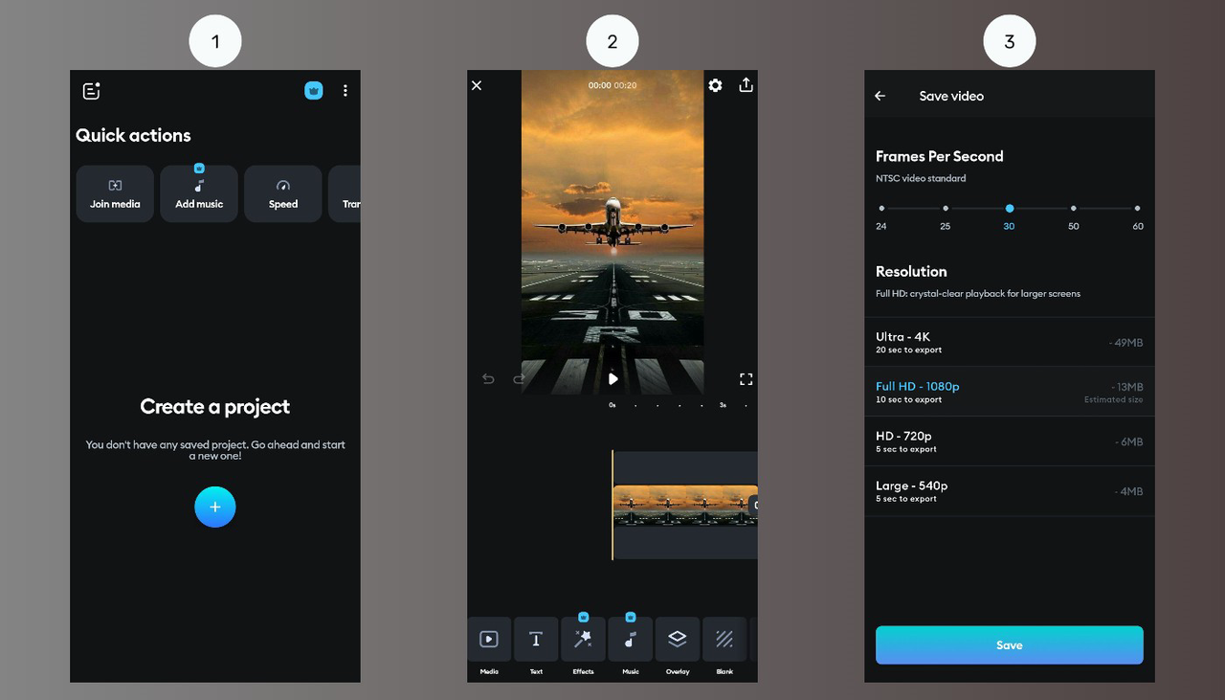Open the editor settings gear
This screenshot has height=700, width=1225.
pos(715,85)
